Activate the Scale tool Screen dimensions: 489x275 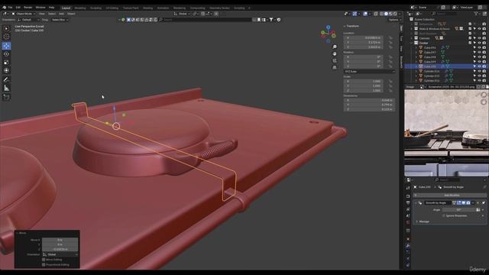point(6,63)
